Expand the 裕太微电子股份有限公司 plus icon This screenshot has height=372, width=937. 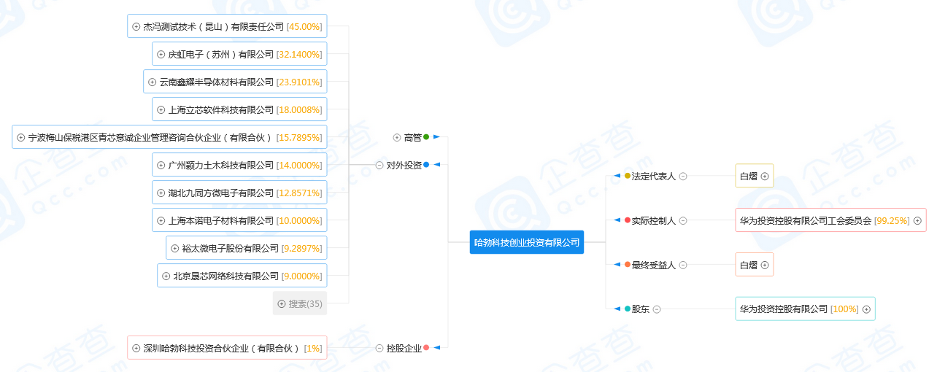click(175, 248)
